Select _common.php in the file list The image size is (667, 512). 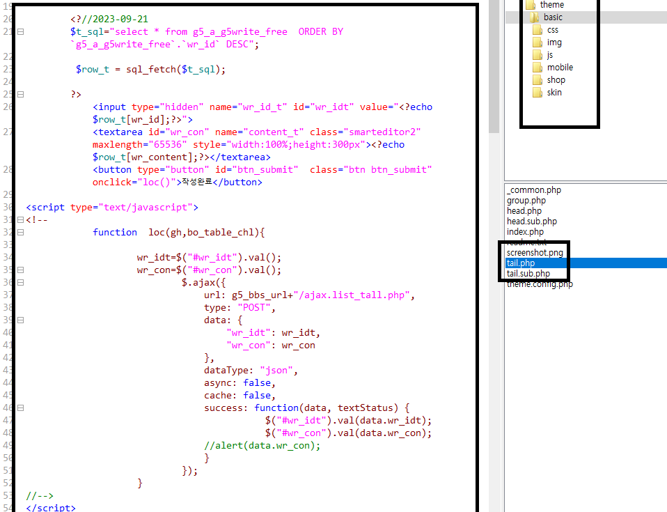click(534, 190)
